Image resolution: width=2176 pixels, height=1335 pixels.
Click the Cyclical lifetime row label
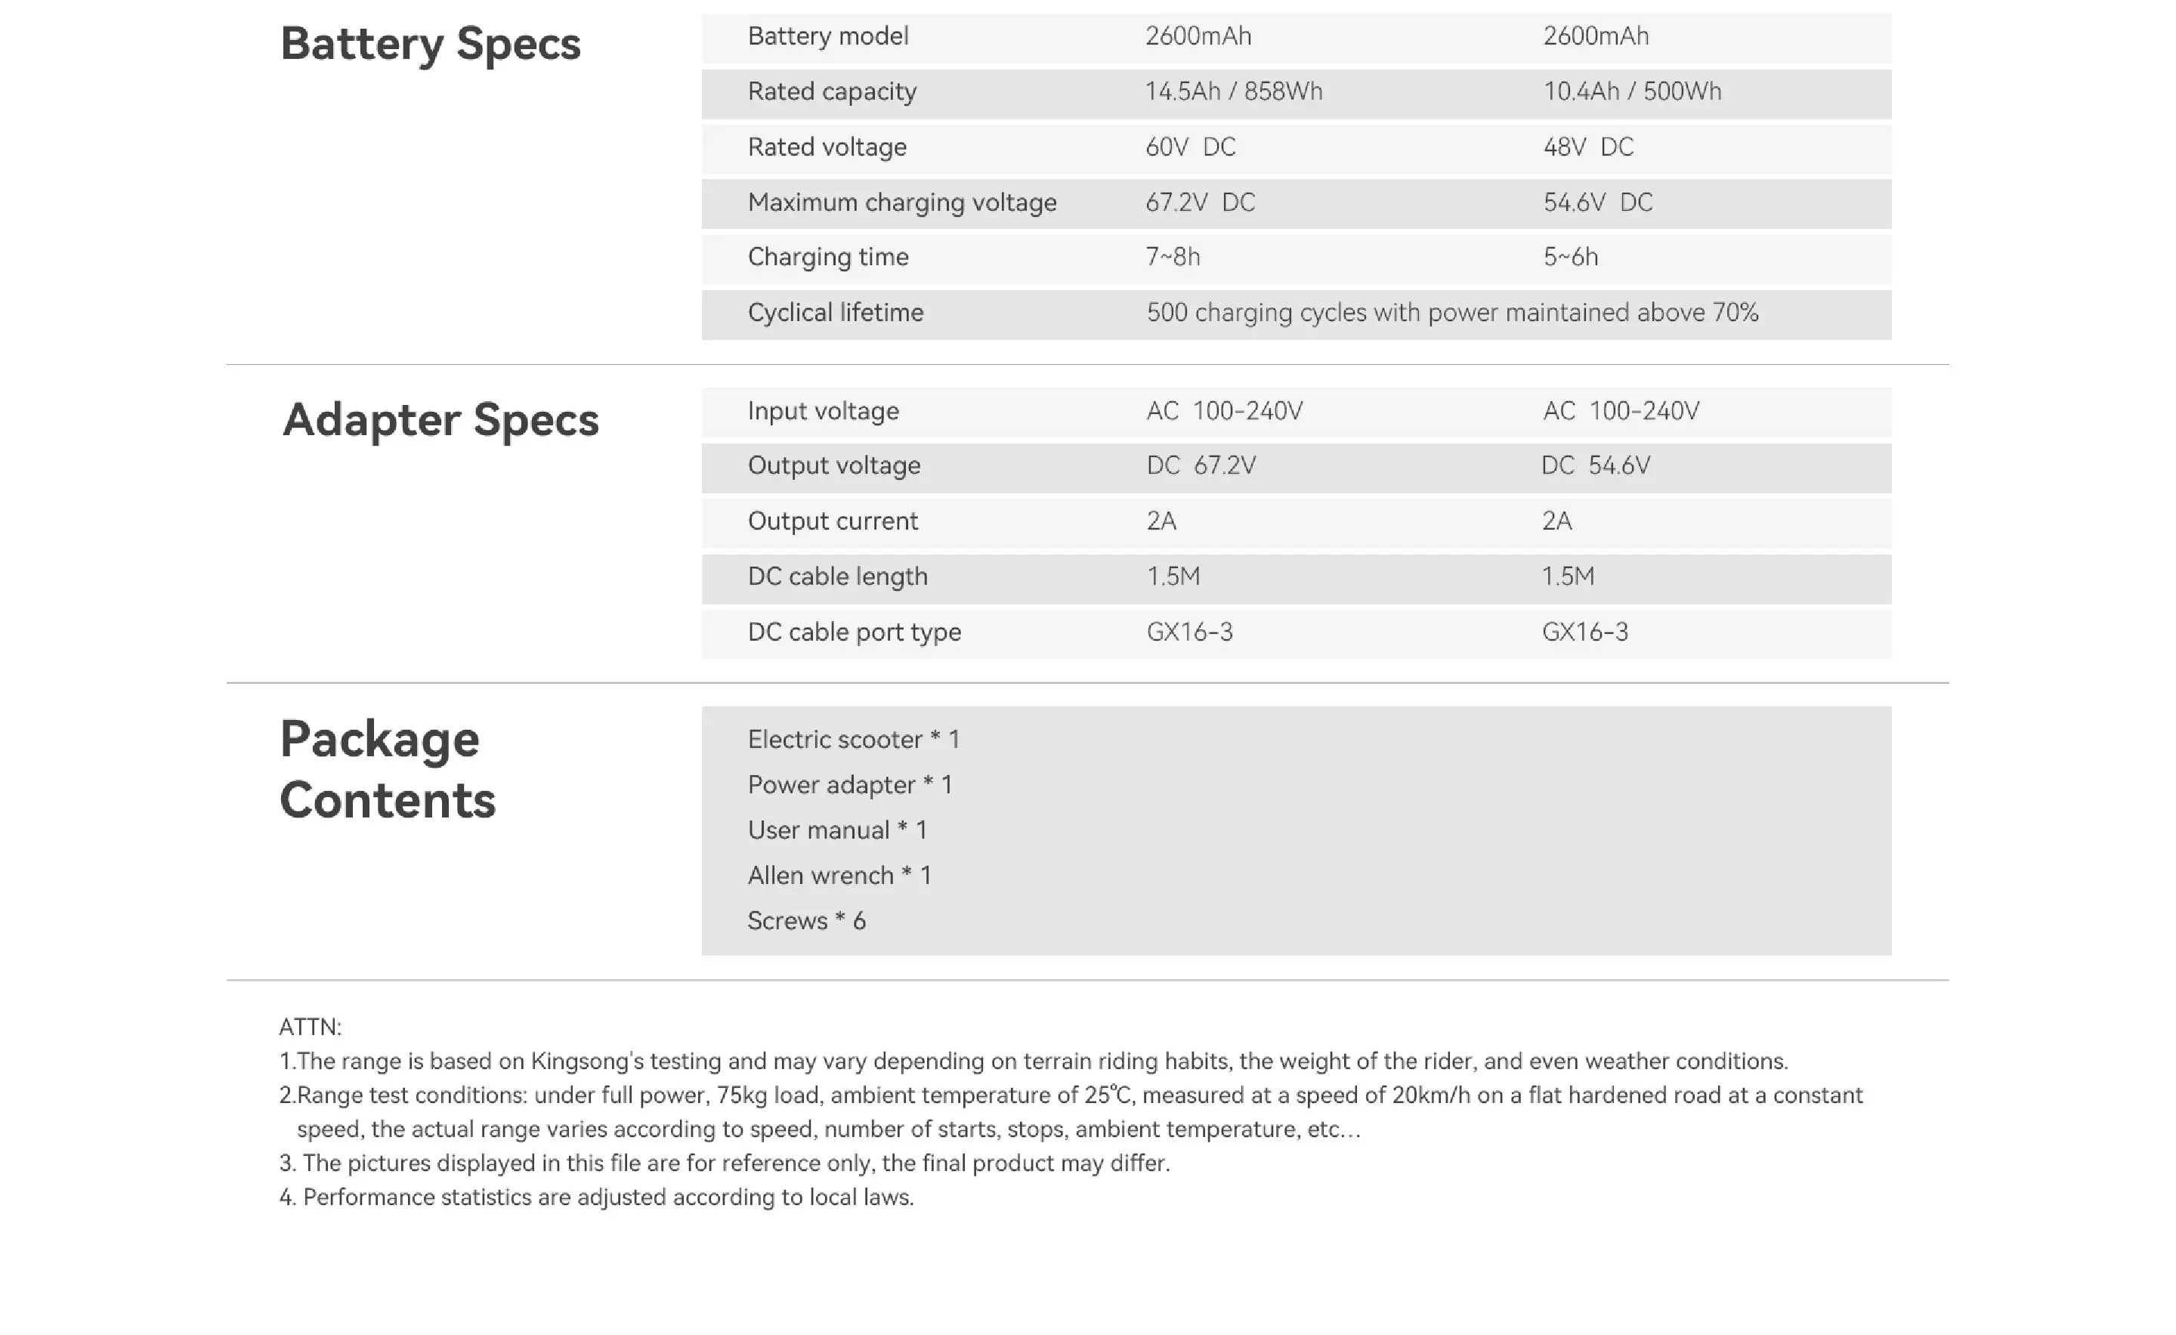pyautogui.click(x=836, y=313)
